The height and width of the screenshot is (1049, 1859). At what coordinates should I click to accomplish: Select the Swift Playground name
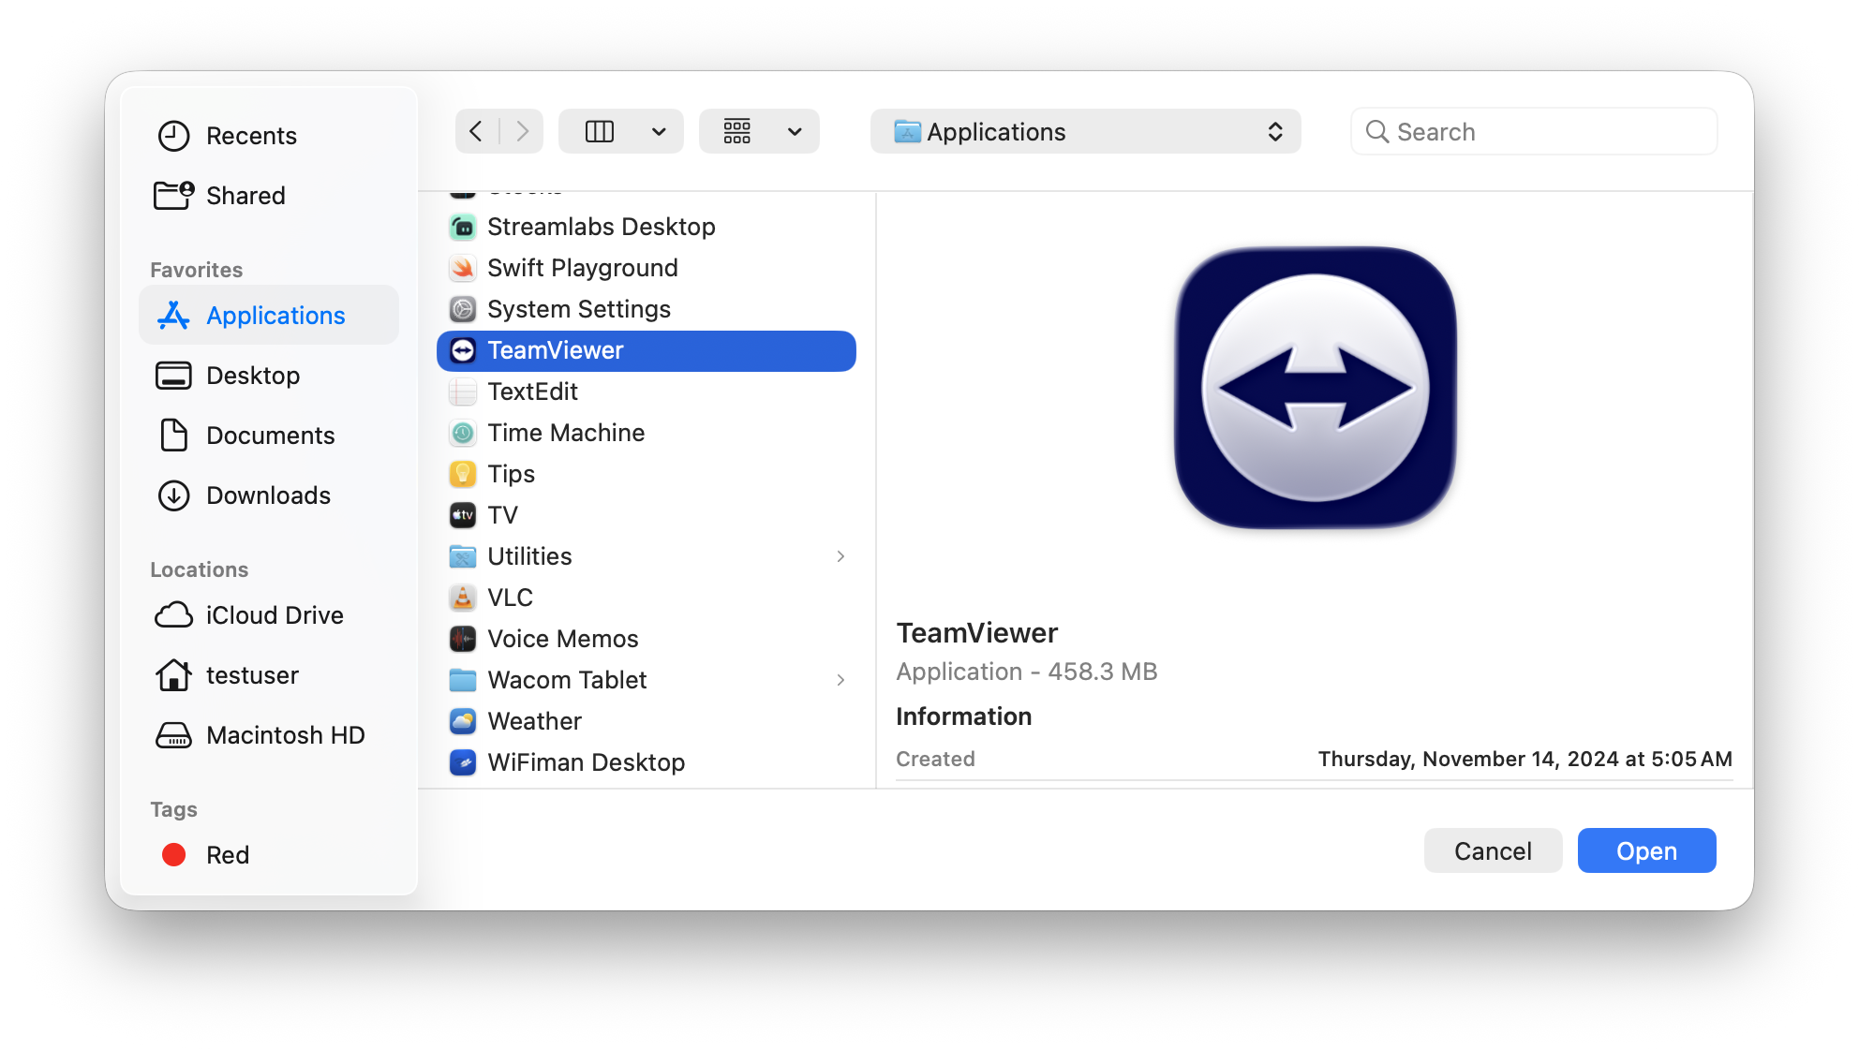(583, 268)
